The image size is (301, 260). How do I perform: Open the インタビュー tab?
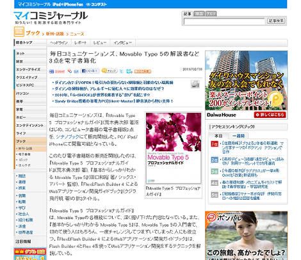tap(123, 43)
